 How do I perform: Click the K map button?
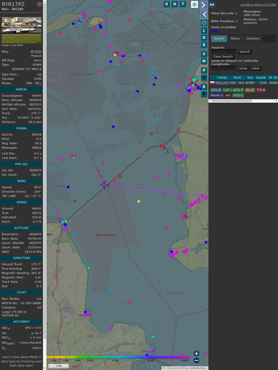point(204,45)
